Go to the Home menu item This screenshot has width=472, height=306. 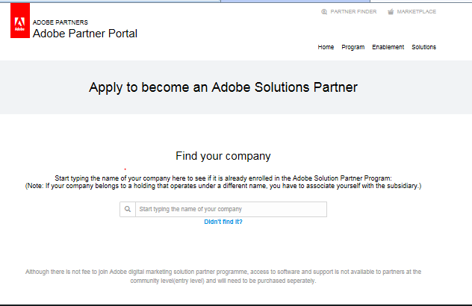point(326,47)
